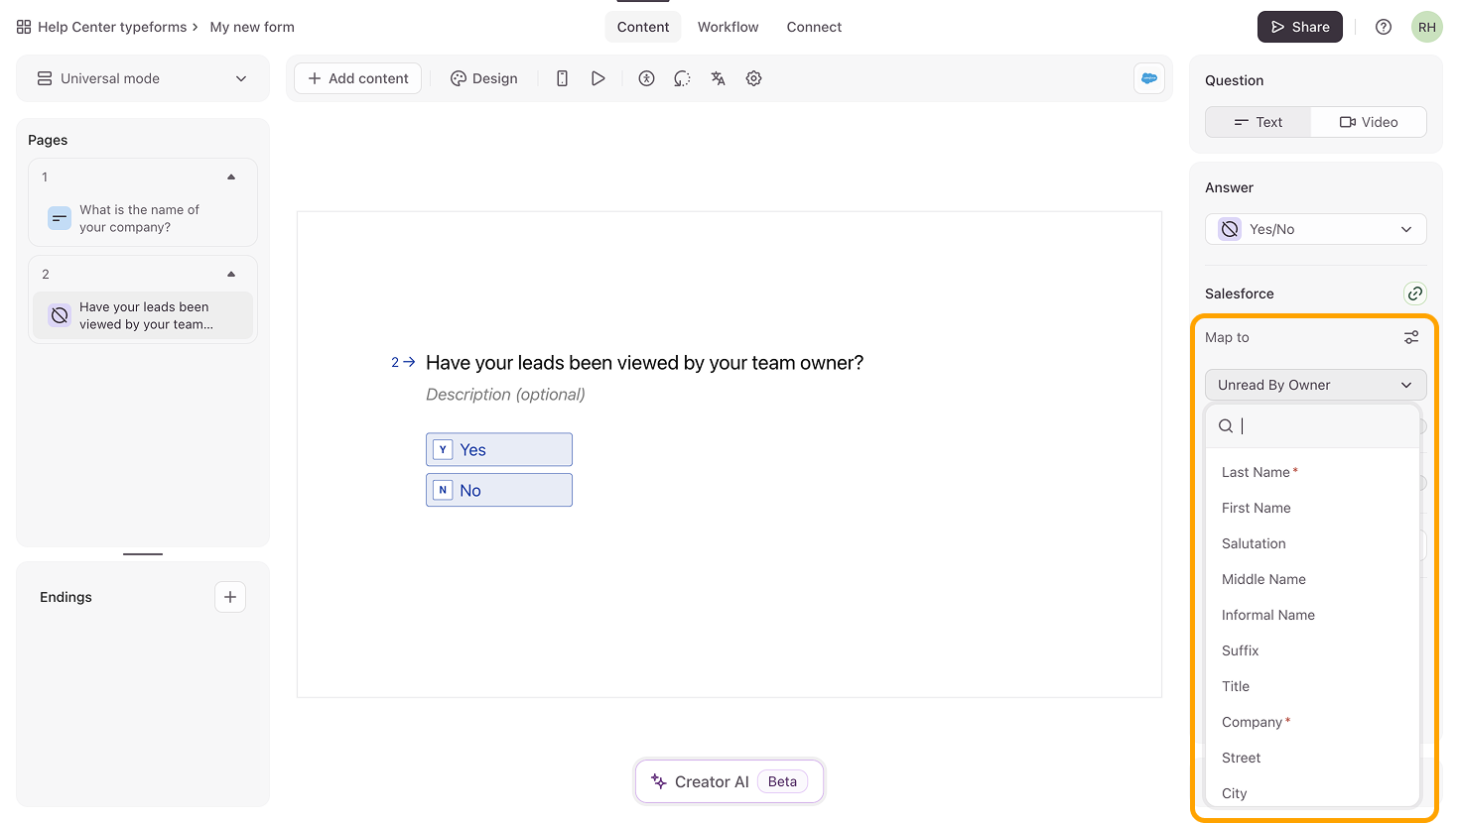Choose Company from the field list
This screenshot has width=1459, height=823.
click(x=1253, y=722)
